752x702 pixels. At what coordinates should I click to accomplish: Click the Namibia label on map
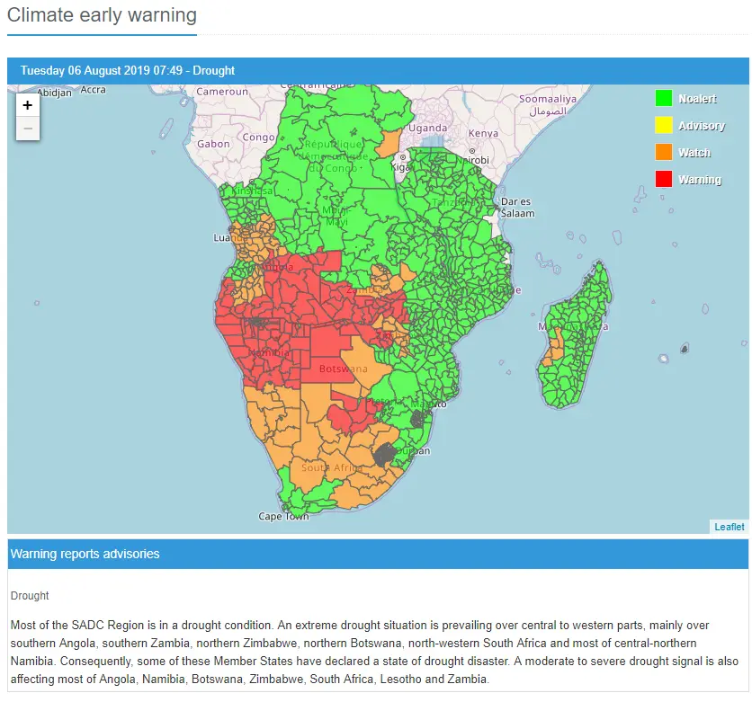(x=269, y=352)
